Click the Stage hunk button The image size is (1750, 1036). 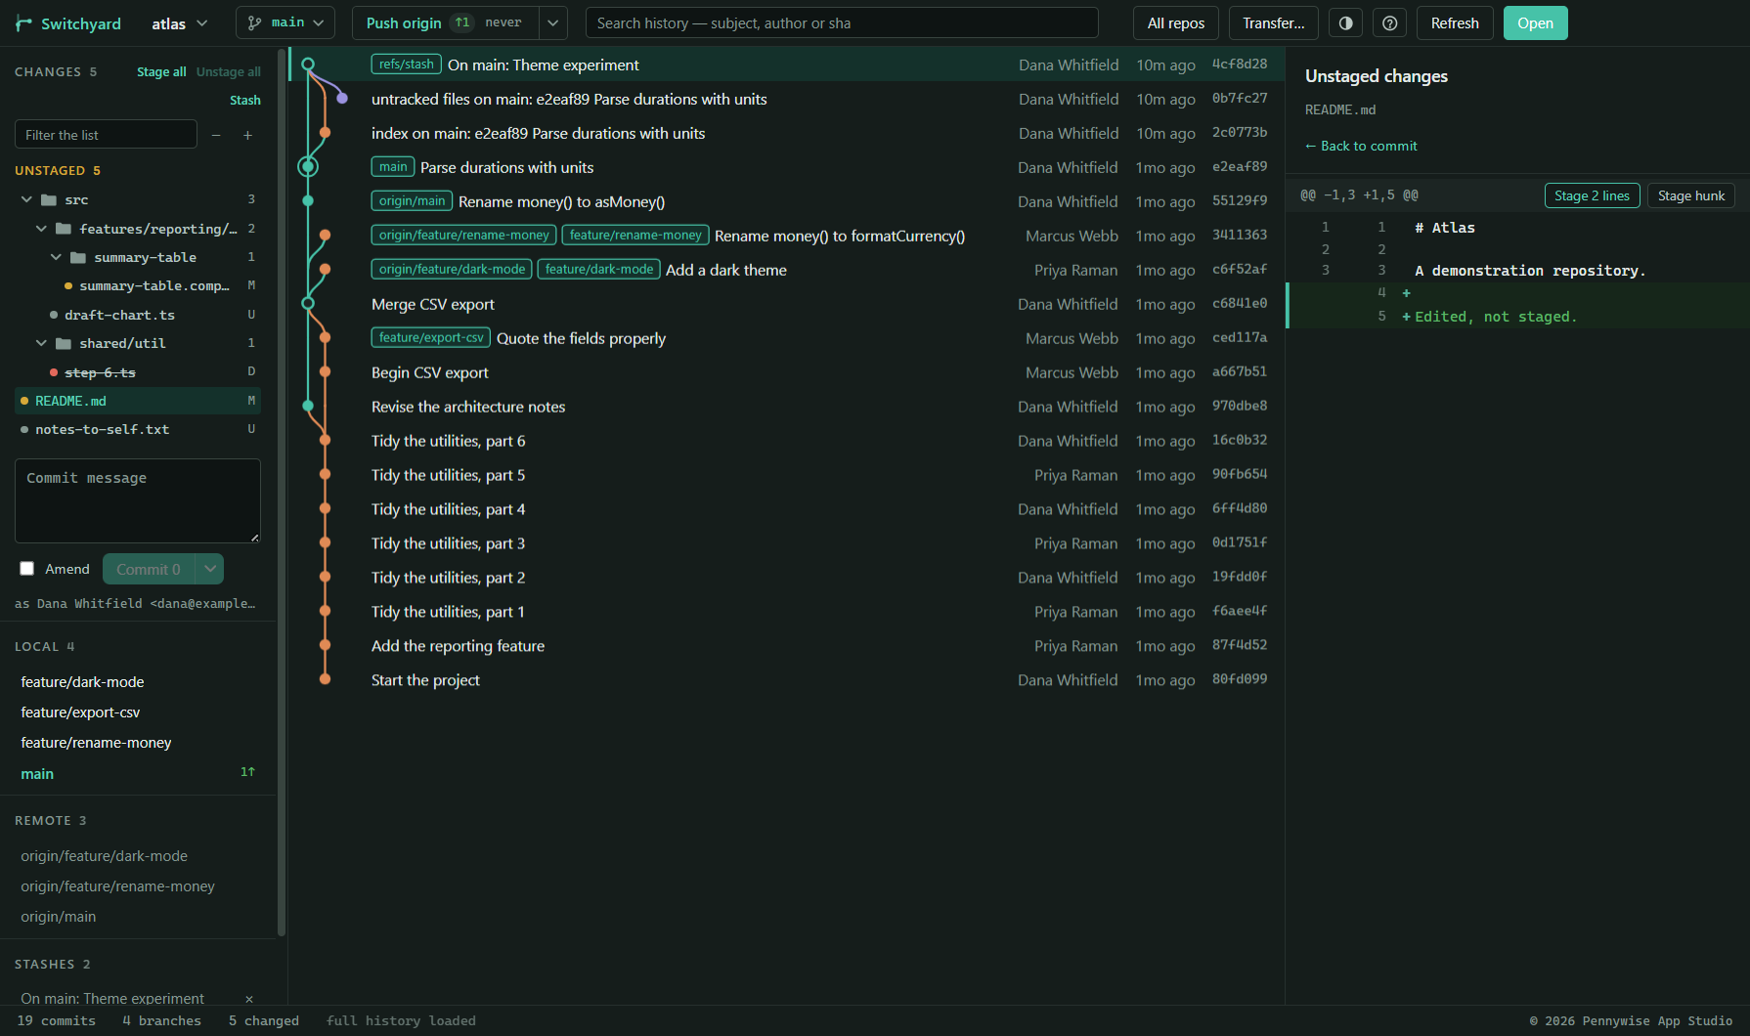(1691, 195)
